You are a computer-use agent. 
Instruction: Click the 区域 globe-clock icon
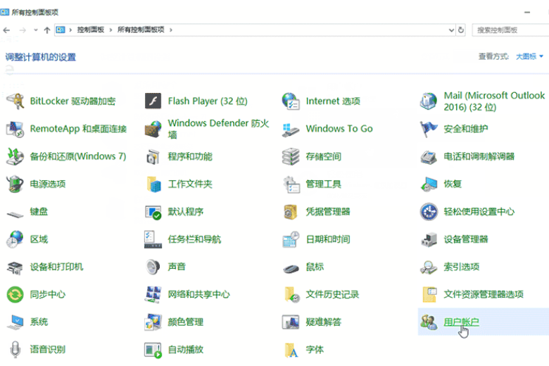(x=15, y=239)
